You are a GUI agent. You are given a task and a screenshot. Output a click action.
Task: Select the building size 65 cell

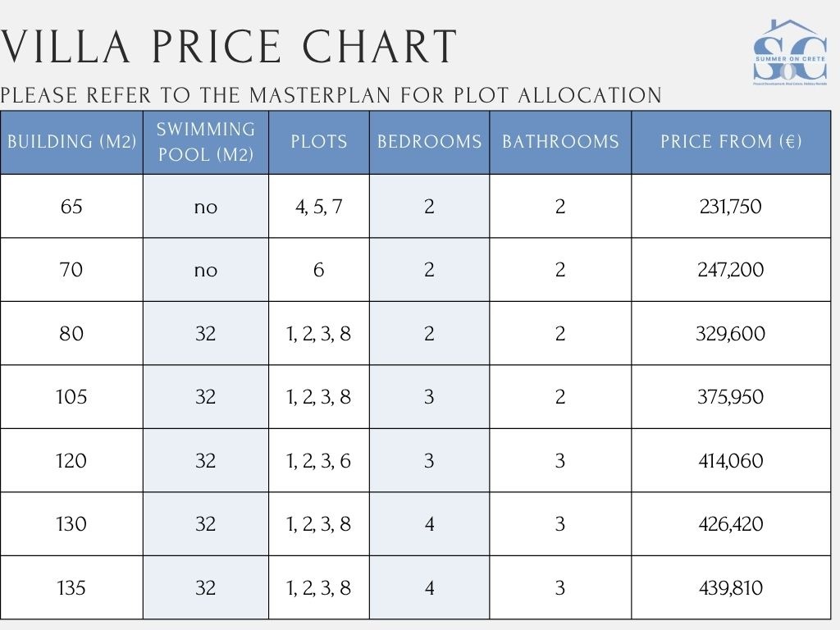(x=71, y=207)
